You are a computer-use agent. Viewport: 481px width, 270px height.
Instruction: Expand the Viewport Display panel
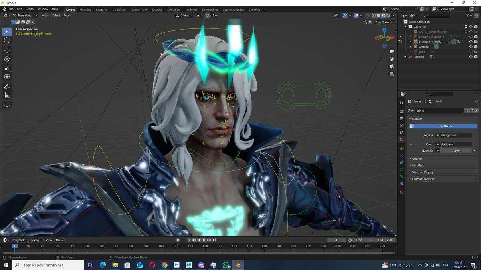(x=410, y=172)
